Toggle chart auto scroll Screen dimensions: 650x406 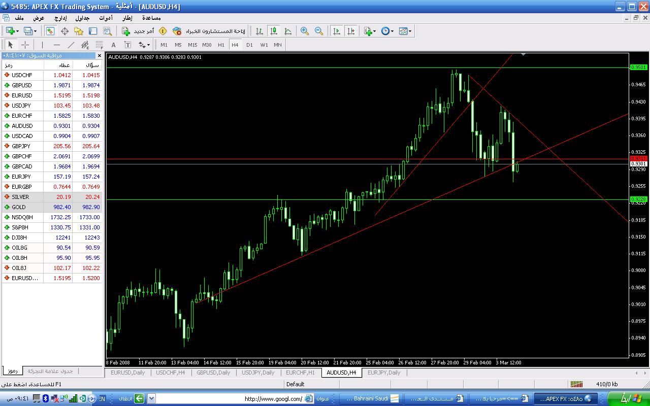[x=336, y=31]
